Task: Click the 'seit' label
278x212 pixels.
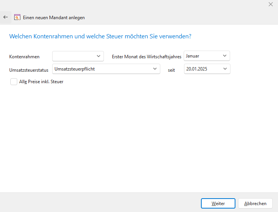Action: click(x=171, y=70)
